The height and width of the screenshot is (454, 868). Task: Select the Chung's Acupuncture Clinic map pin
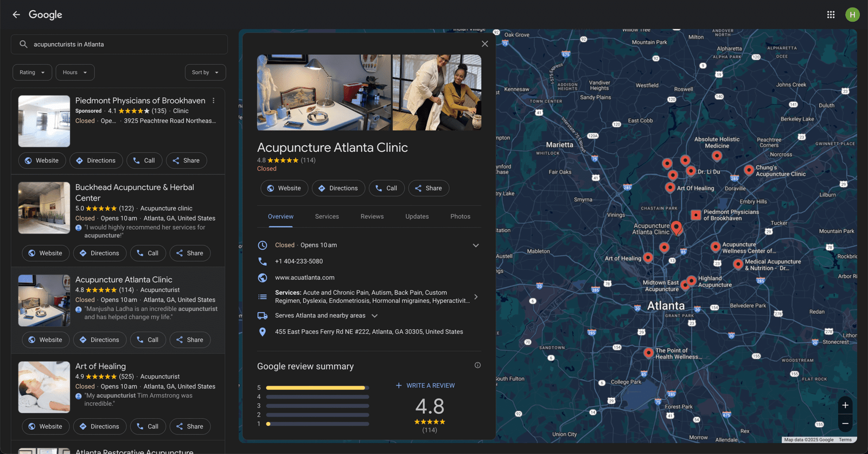pyautogui.click(x=749, y=170)
